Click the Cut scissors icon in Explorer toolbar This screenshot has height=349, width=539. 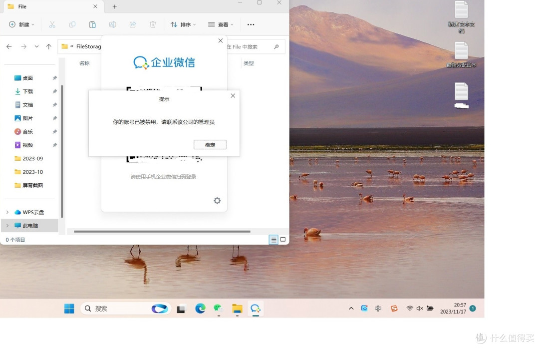coord(52,24)
